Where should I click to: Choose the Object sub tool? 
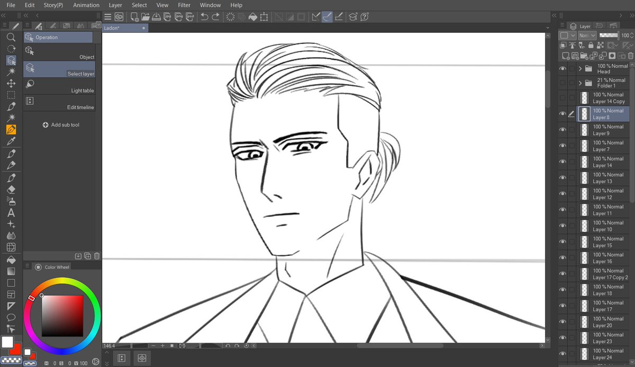[59, 52]
